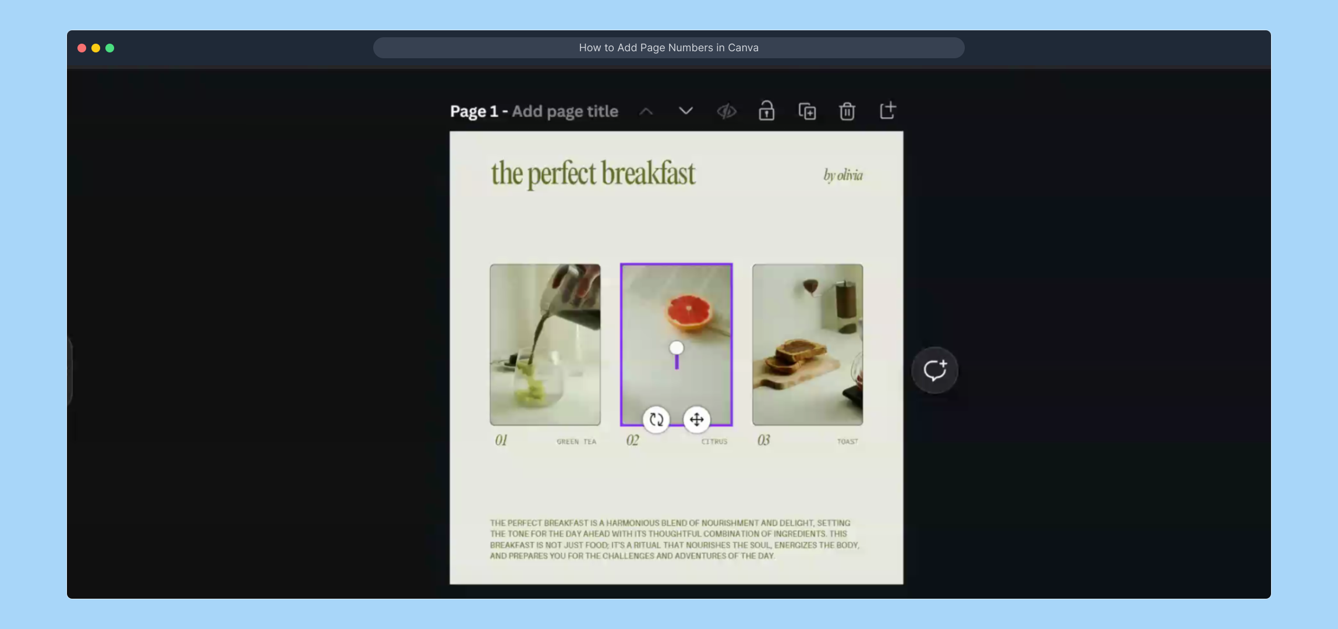Viewport: 1338px width, 629px height.
Task: Select "the perfect breakfast" heading text
Action: coord(593,174)
